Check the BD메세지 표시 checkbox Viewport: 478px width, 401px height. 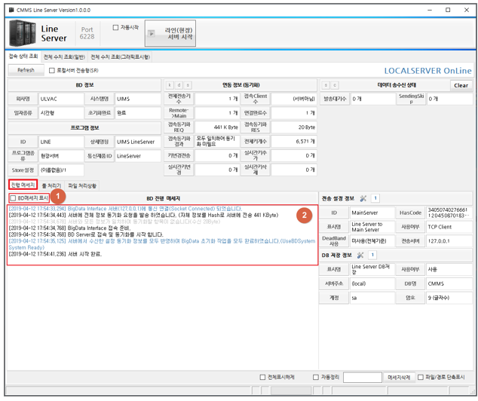pyautogui.click(x=13, y=198)
